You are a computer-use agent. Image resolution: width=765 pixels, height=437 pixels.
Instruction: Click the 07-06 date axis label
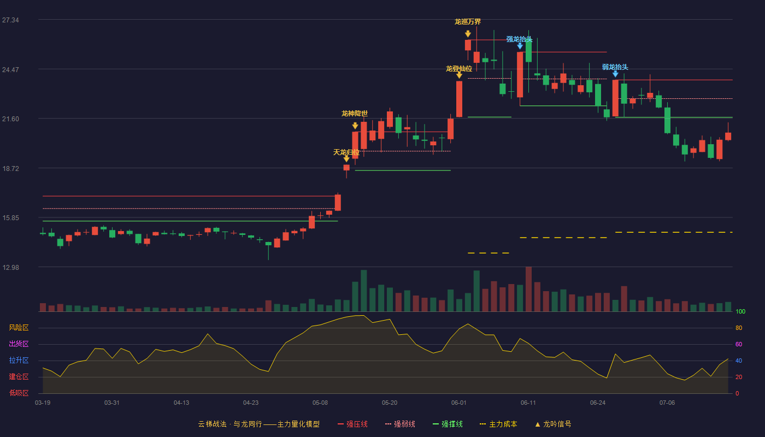pyautogui.click(x=667, y=403)
